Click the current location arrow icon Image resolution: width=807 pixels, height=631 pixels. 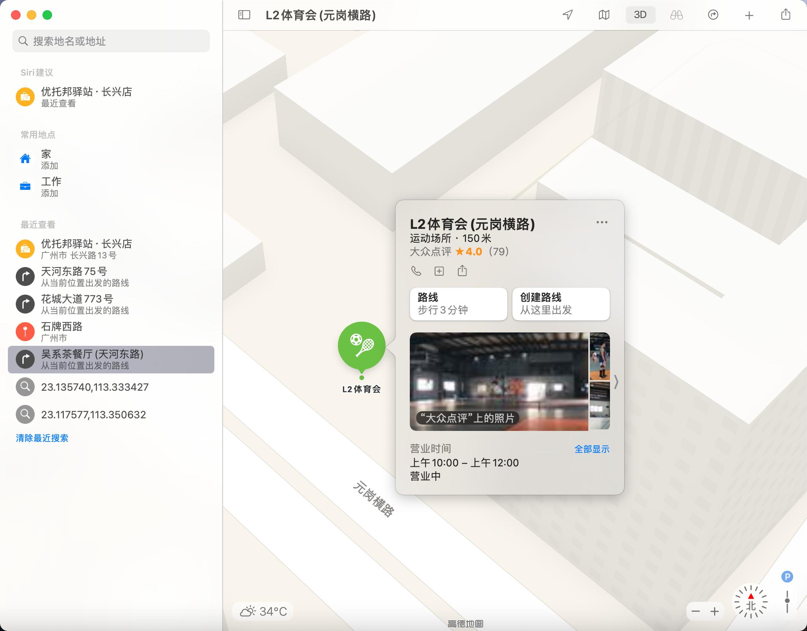click(x=567, y=15)
